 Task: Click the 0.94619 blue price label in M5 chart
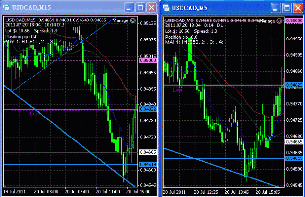coord(294,158)
